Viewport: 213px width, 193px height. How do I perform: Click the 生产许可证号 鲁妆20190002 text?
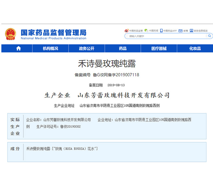coord(59,127)
